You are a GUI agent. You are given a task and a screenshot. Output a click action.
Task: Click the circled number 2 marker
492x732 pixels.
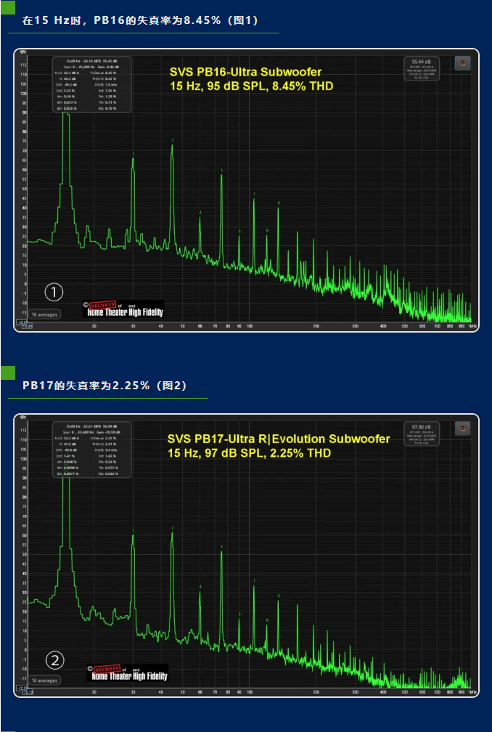[55, 659]
